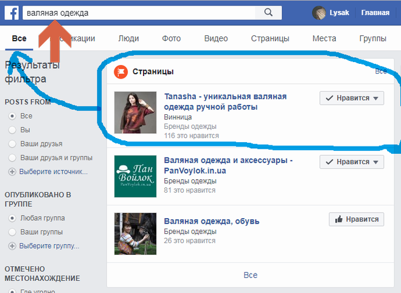The image size is (401, 293).
Task: Click 81 это нравится text
Action: click(x=189, y=190)
